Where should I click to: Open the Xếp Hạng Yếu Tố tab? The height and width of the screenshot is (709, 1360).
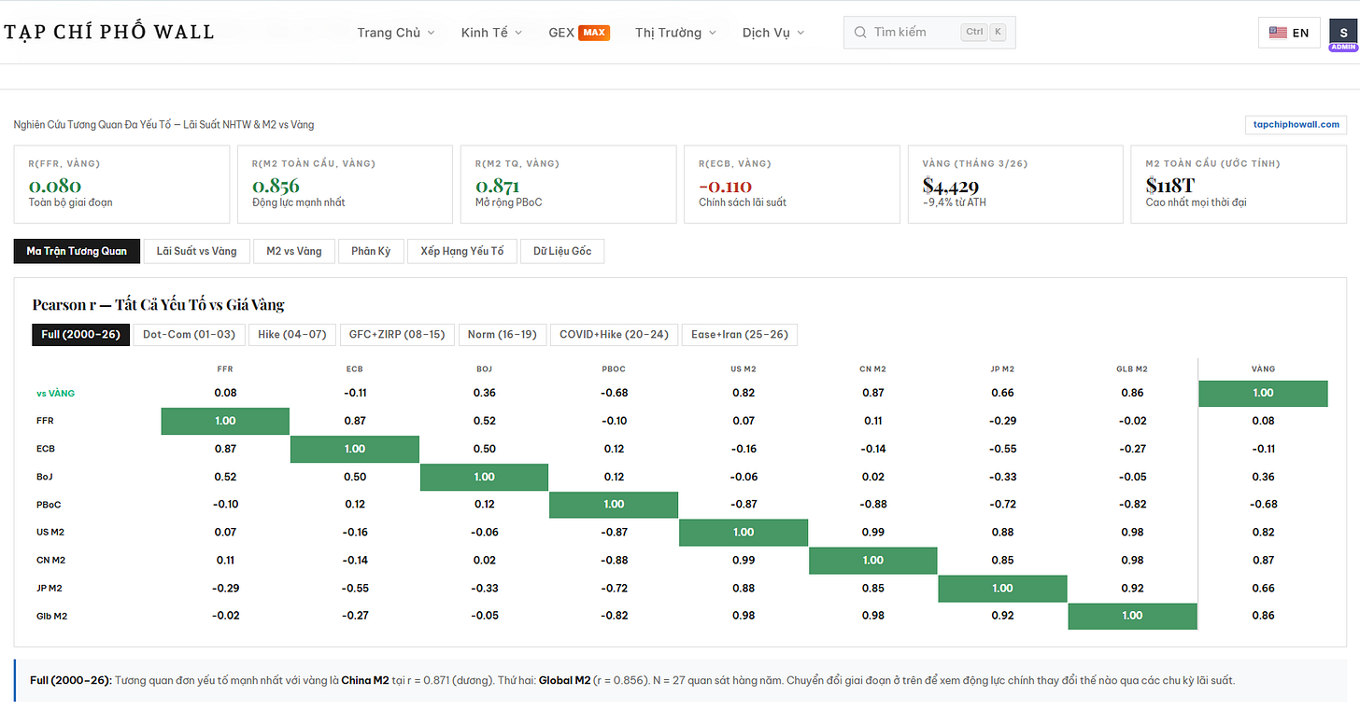point(461,251)
